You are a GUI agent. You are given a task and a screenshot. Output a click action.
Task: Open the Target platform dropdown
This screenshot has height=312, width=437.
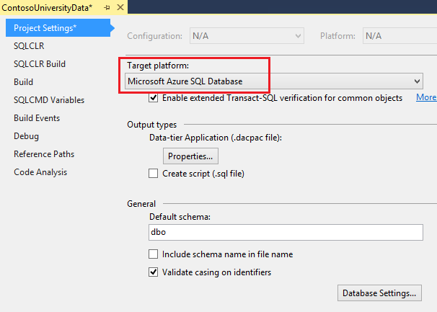click(x=417, y=81)
